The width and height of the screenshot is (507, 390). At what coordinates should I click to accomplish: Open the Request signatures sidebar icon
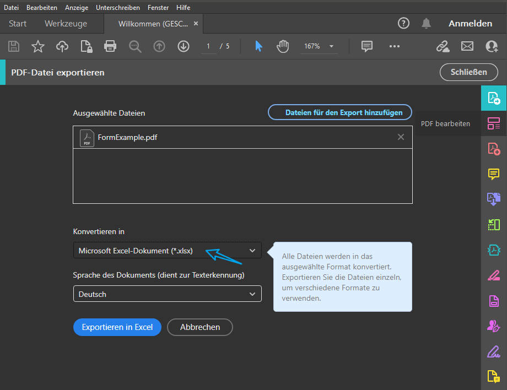pos(494,326)
